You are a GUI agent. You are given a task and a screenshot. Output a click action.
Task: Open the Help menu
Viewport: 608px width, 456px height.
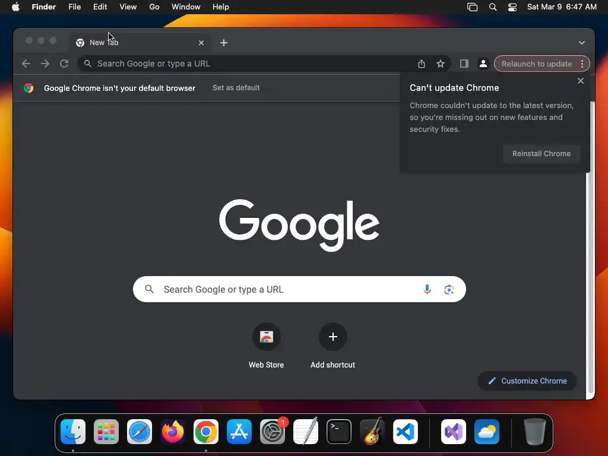coord(221,7)
